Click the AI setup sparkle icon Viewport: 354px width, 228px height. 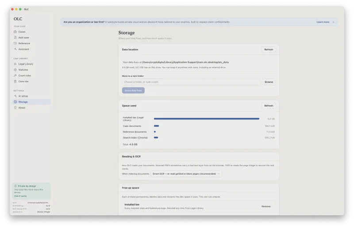point(15,96)
